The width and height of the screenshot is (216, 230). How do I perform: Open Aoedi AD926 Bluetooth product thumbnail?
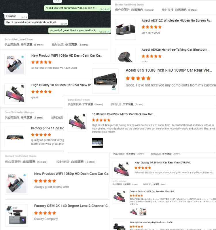click(126, 55)
